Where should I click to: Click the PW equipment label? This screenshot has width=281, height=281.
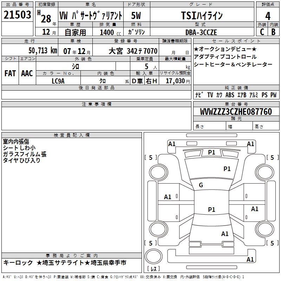[x=273, y=95]
